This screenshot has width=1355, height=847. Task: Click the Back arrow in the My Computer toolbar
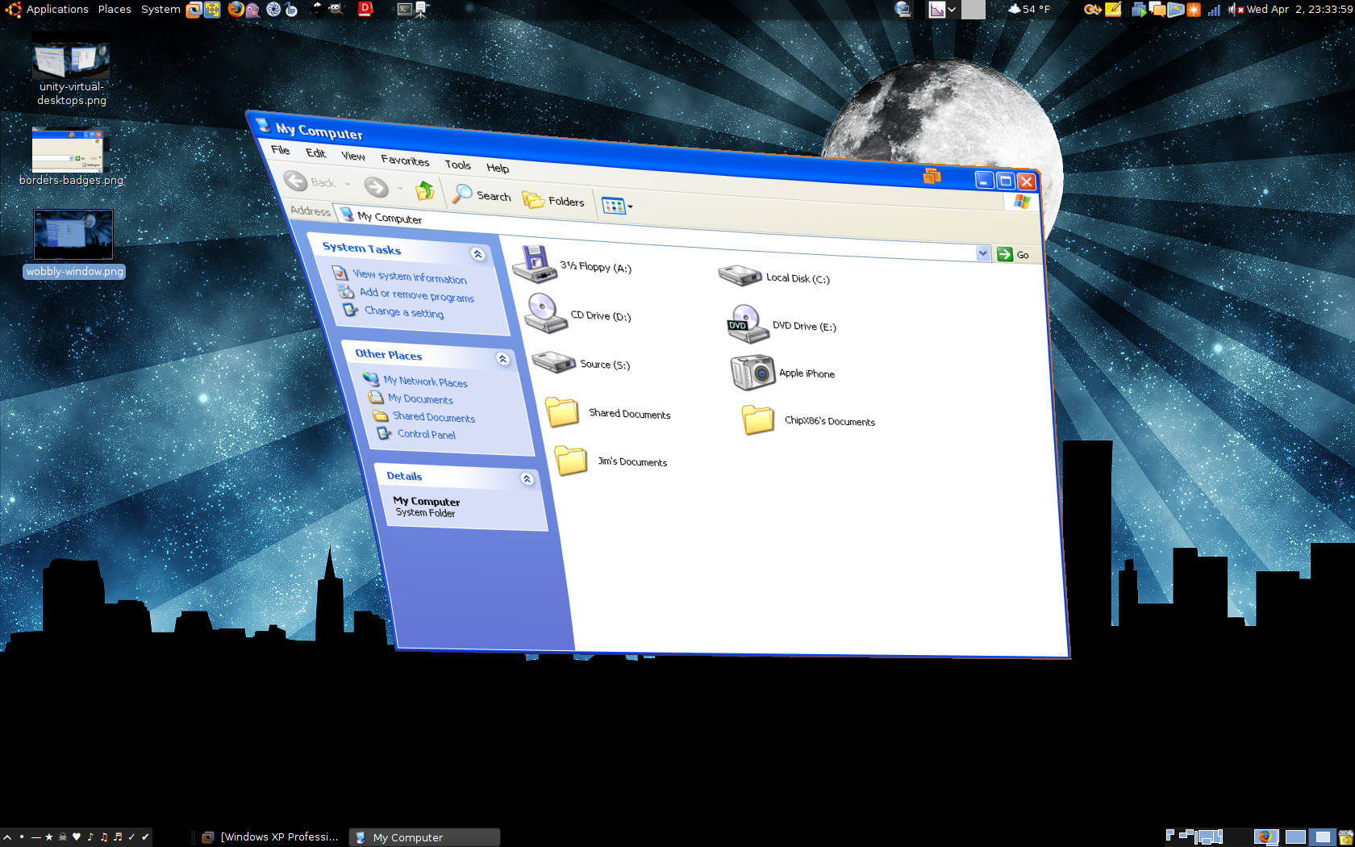coord(295,181)
